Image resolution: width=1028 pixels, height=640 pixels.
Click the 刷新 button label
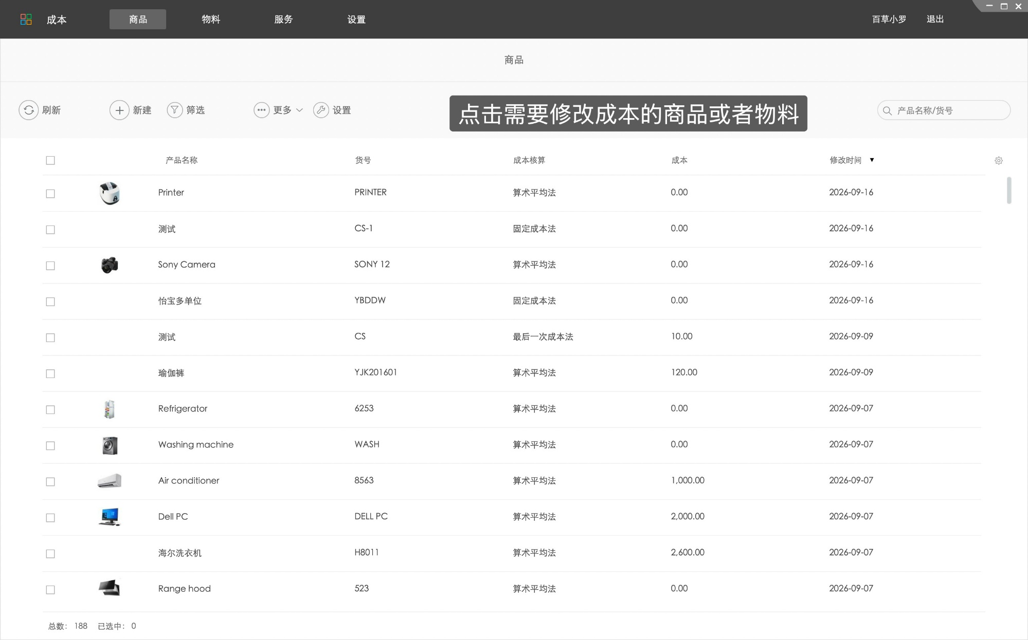pos(51,110)
